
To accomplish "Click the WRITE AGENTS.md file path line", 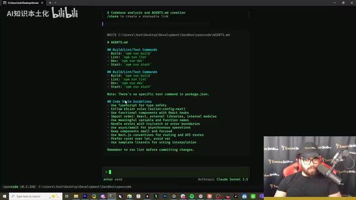I will (x=168, y=35).
